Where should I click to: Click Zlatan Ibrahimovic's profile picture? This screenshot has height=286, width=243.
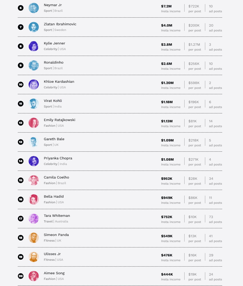(x=34, y=27)
